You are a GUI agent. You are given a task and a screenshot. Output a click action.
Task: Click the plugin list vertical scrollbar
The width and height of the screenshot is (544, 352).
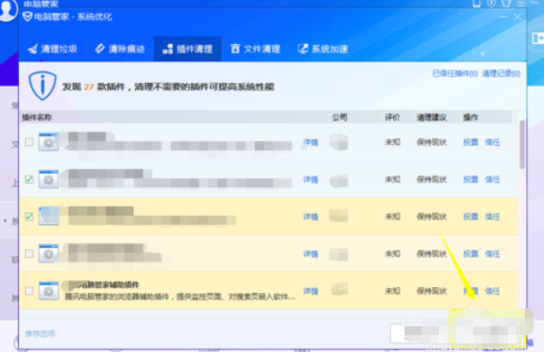click(522, 145)
